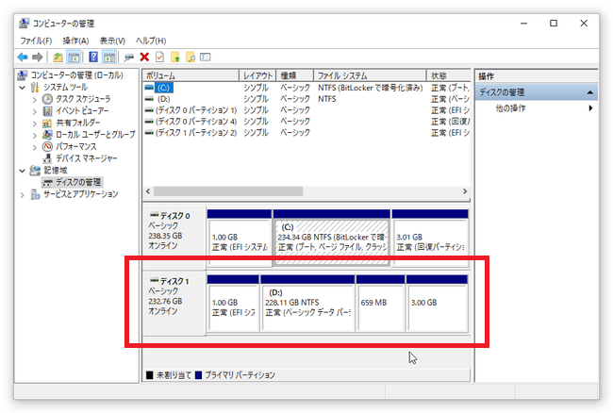
Task: Open the 表示(V) menu
Action: point(112,41)
